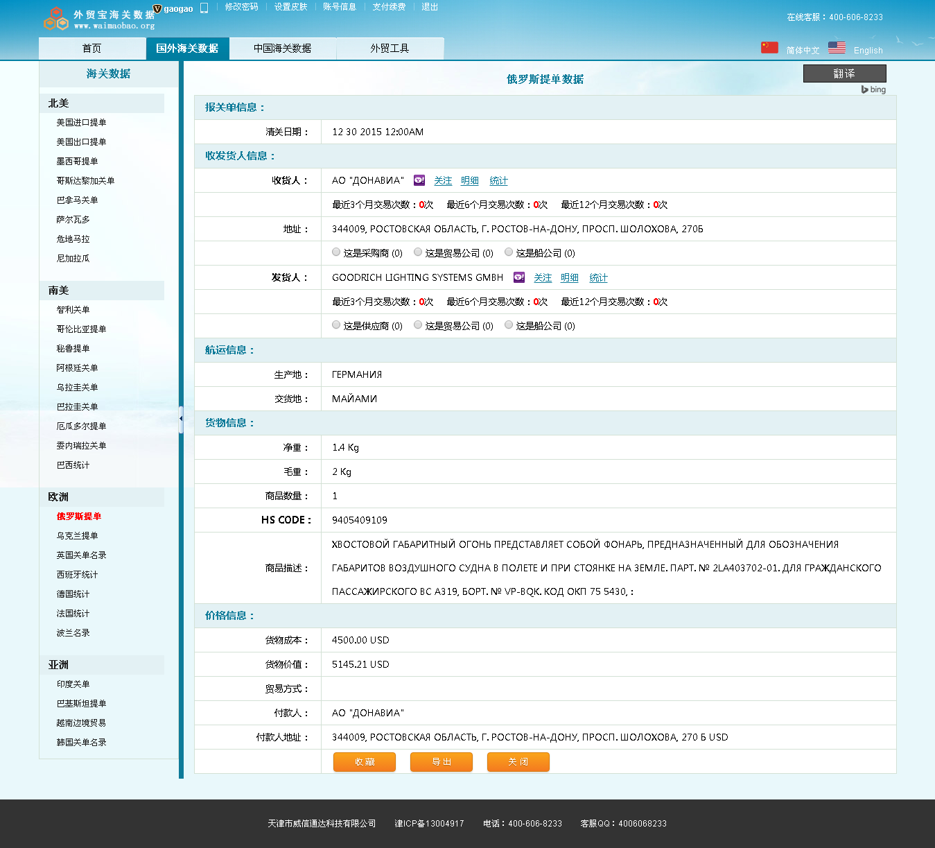The width and height of the screenshot is (935, 848).
Task: Open 哥伦比亚提单 in sidebar
Action: click(x=81, y=329)
